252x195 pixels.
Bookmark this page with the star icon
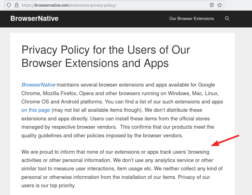[220, 5]
